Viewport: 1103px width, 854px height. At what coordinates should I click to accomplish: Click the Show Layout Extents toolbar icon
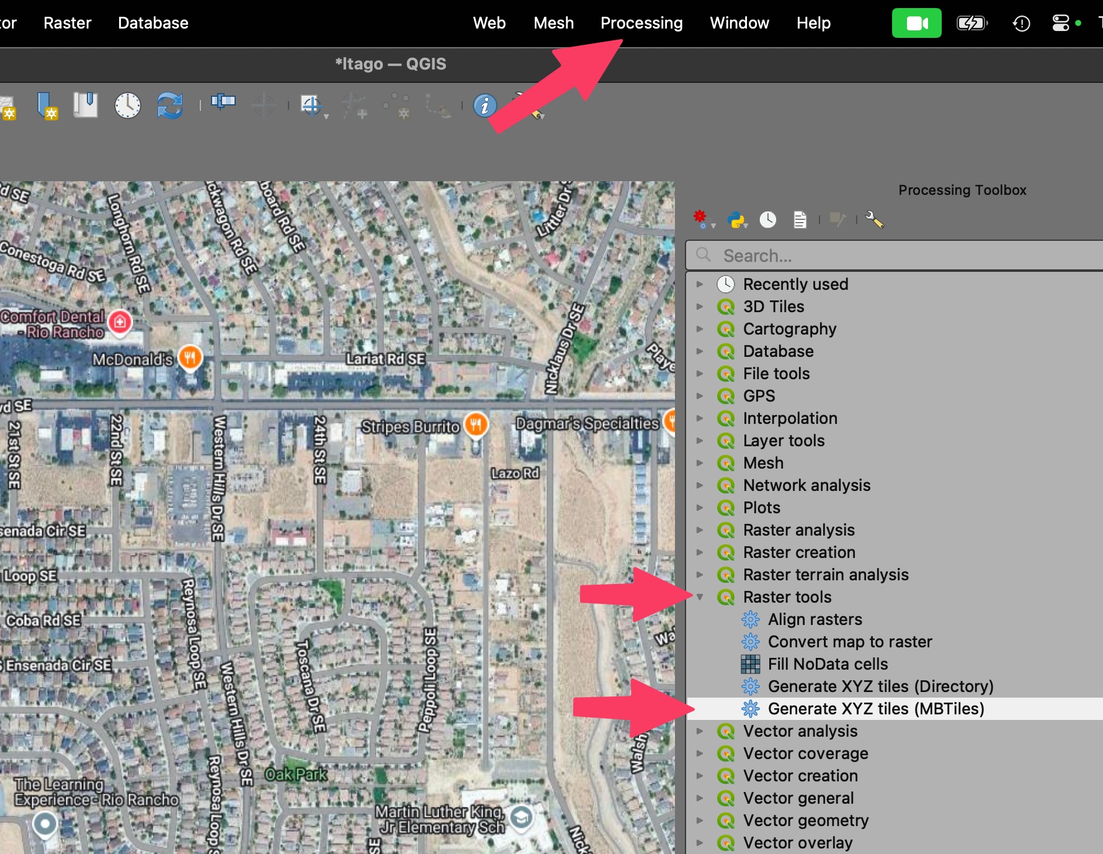point(223,101)
